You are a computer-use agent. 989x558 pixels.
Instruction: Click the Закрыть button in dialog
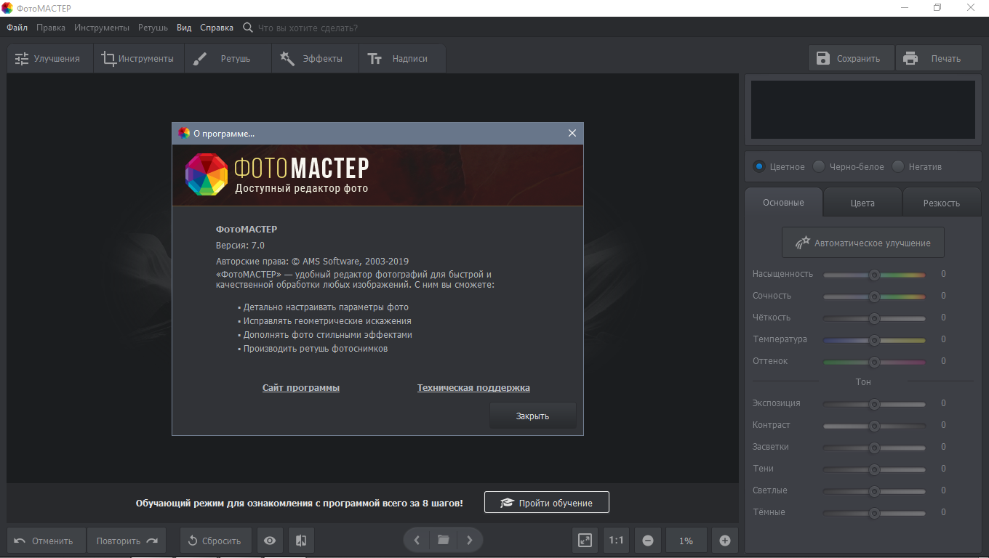[x=533, y=416]
